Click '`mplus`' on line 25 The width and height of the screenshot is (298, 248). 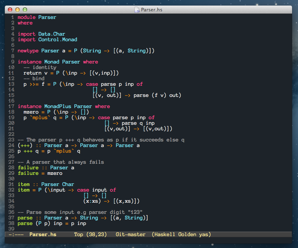coord(64,151)
